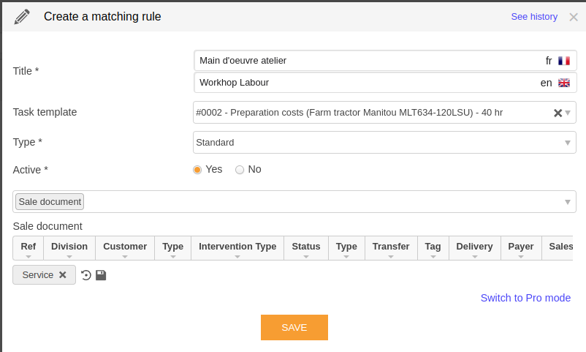
Task: Close the matching rule dialog
Action: coord(574,18)
